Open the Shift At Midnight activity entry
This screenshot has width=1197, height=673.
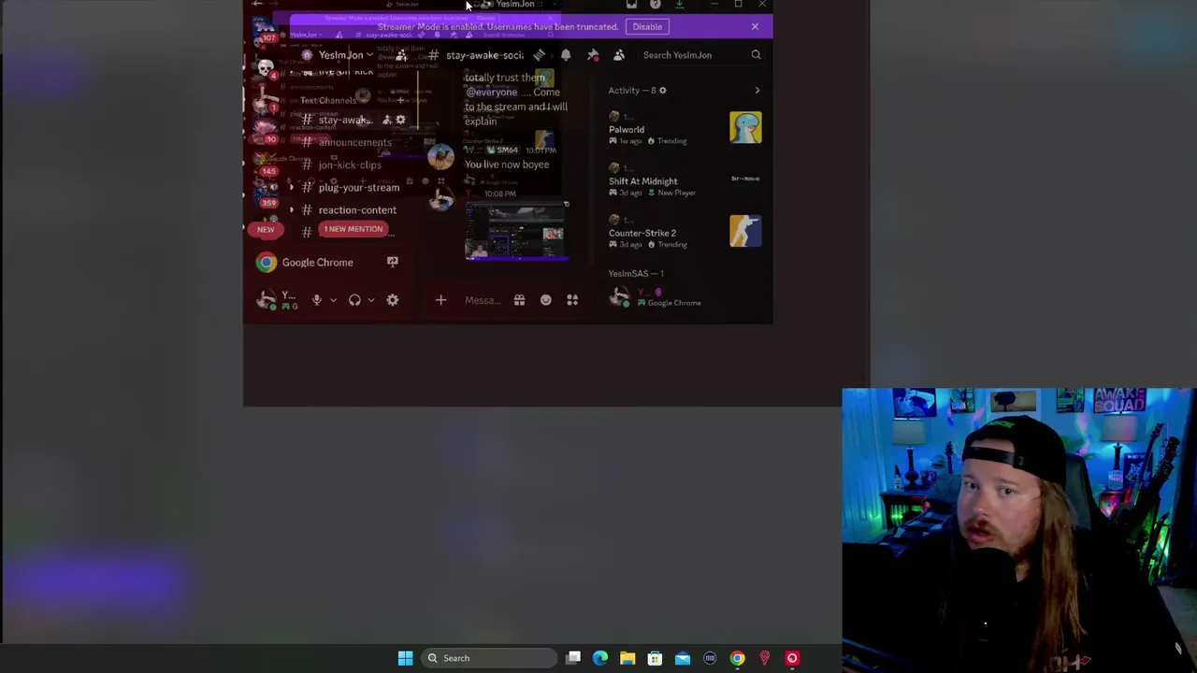click(x=685, y=181)
